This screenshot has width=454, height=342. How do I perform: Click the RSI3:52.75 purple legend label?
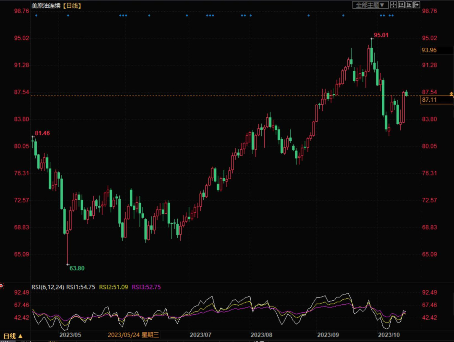click(x=146, y=287)
